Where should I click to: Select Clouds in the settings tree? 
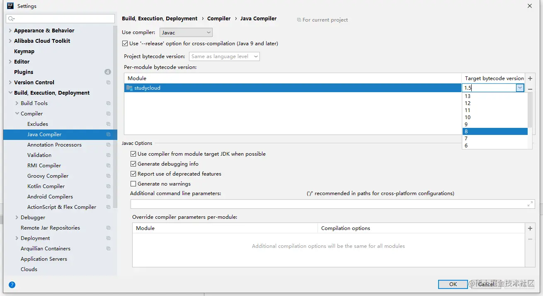[29, 269]
